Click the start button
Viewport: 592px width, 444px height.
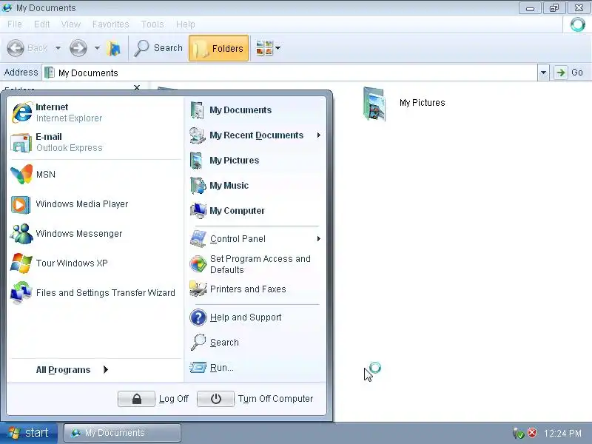[x=29, y=433]
